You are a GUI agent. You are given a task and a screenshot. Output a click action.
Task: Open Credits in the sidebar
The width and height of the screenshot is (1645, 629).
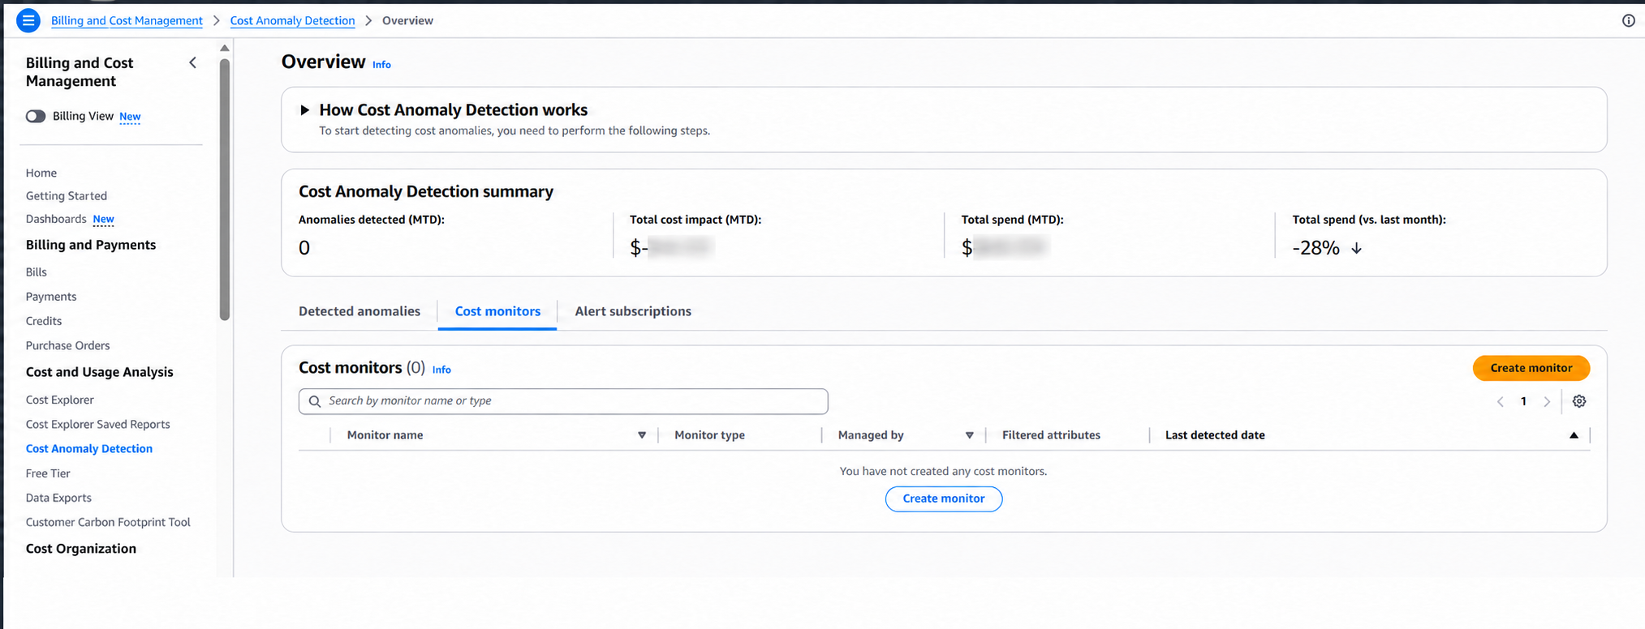pos(44,321)
